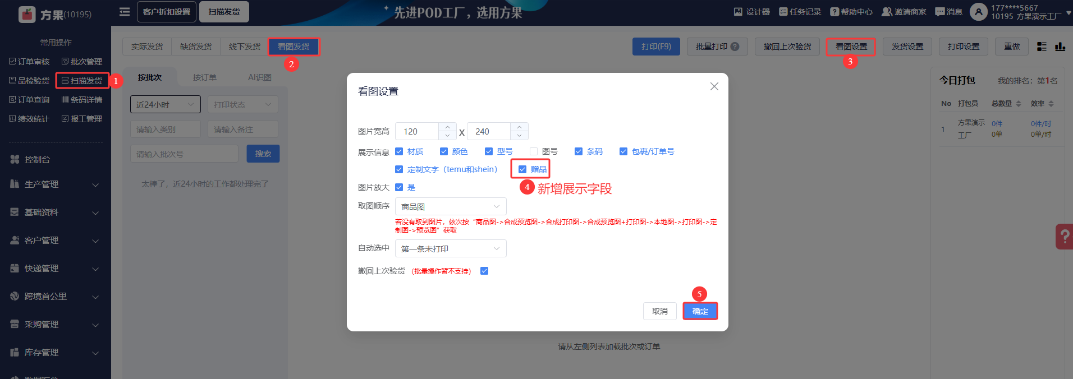The height and width of the screenshot is (379, 1073).
Task: Open 批次管理 in sidebar
Action: coord(82,62)
